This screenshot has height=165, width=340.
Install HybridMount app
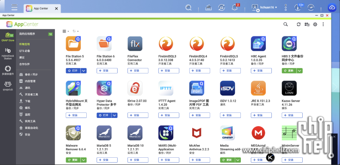[76, 115]
